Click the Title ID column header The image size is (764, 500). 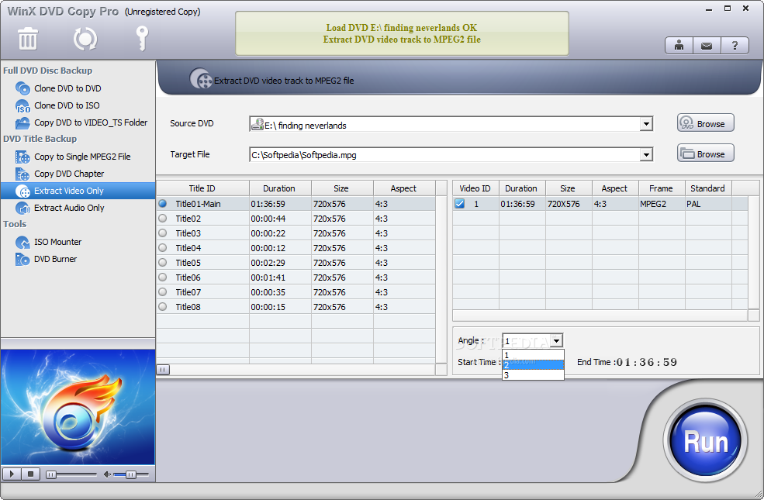tap(202, 188)
